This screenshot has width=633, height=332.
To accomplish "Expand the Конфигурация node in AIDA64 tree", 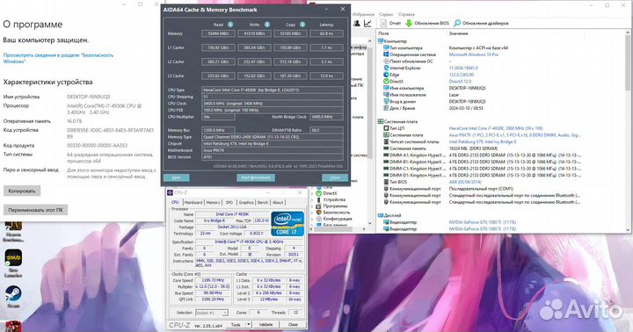I will click(312, 219).
